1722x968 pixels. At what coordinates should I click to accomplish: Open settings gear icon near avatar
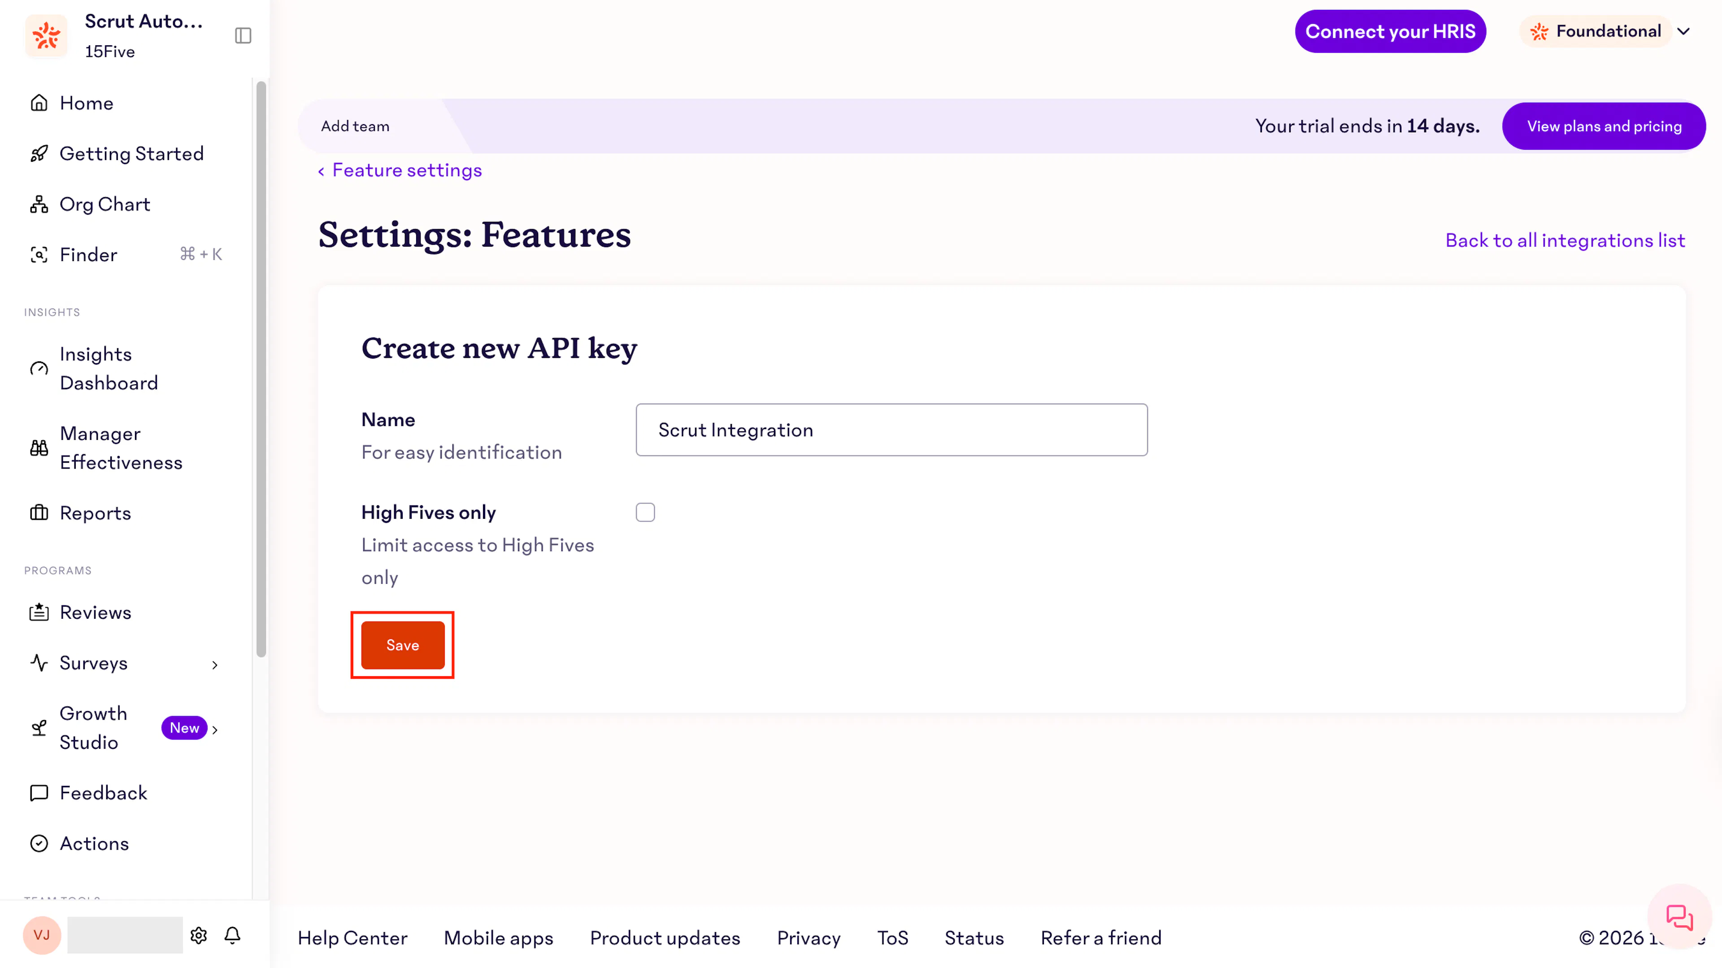199,934
